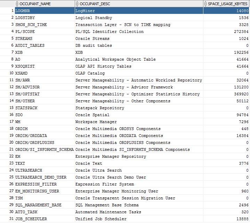Select the STREAMS occupant cell

(x=45, y=38)
